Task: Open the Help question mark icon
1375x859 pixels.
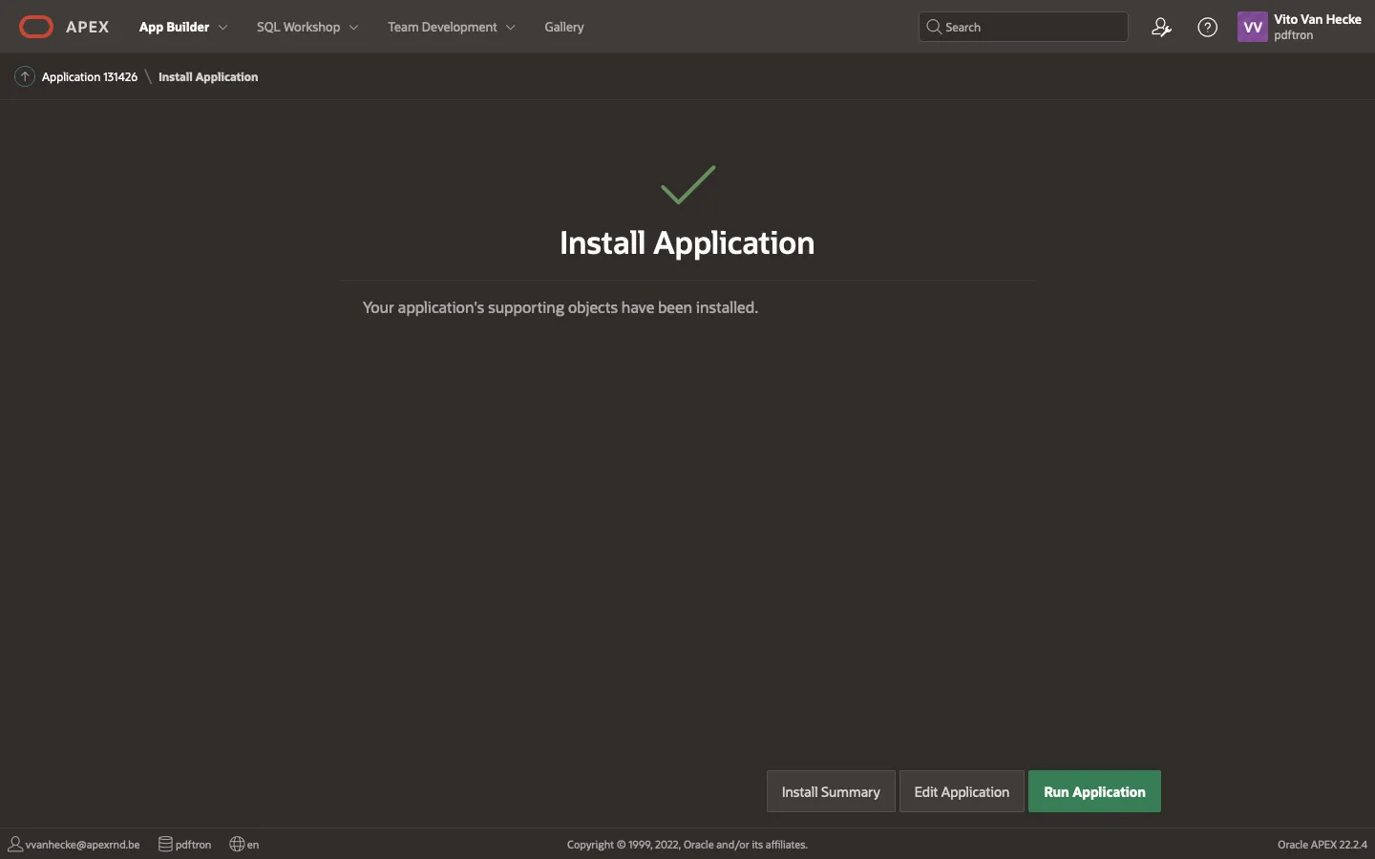Action: pos(1207,27)
